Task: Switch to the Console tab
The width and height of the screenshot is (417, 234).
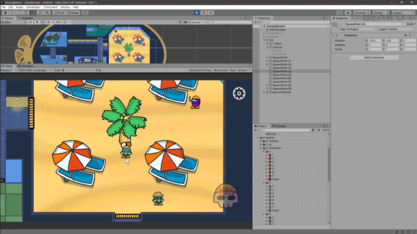Action: click(279, 126)
